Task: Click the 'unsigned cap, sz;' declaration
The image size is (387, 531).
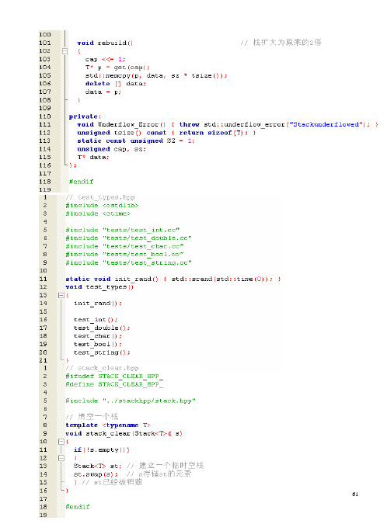Action: [111, 149]
